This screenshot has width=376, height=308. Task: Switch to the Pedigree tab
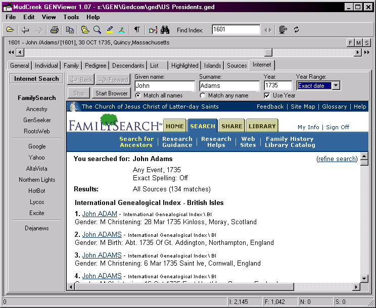pos(96,66)
